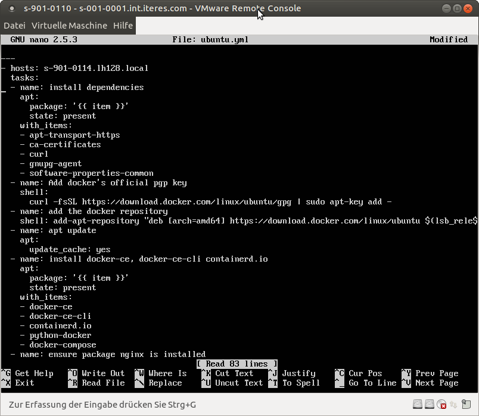Click the 'curl' list item line
Screen dimensions: 479x416
34,154
